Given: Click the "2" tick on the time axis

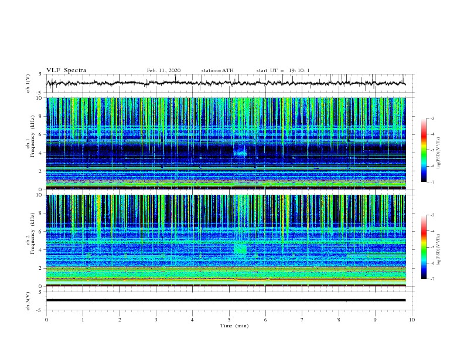Looking at the screenshot, I should [120, 320].
